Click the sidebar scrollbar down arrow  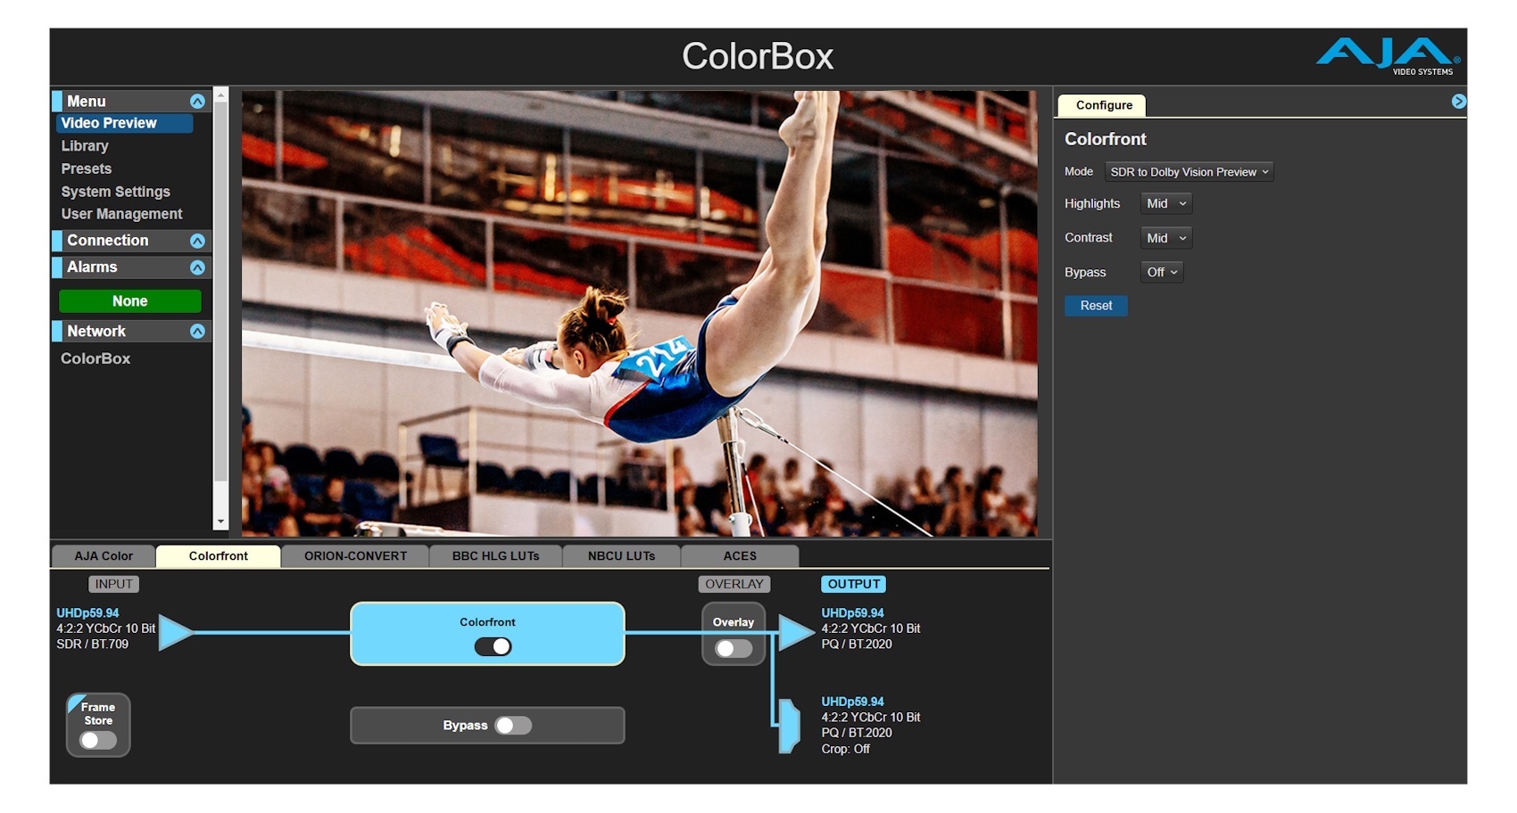pyautogui.click(x=220, y=521)
